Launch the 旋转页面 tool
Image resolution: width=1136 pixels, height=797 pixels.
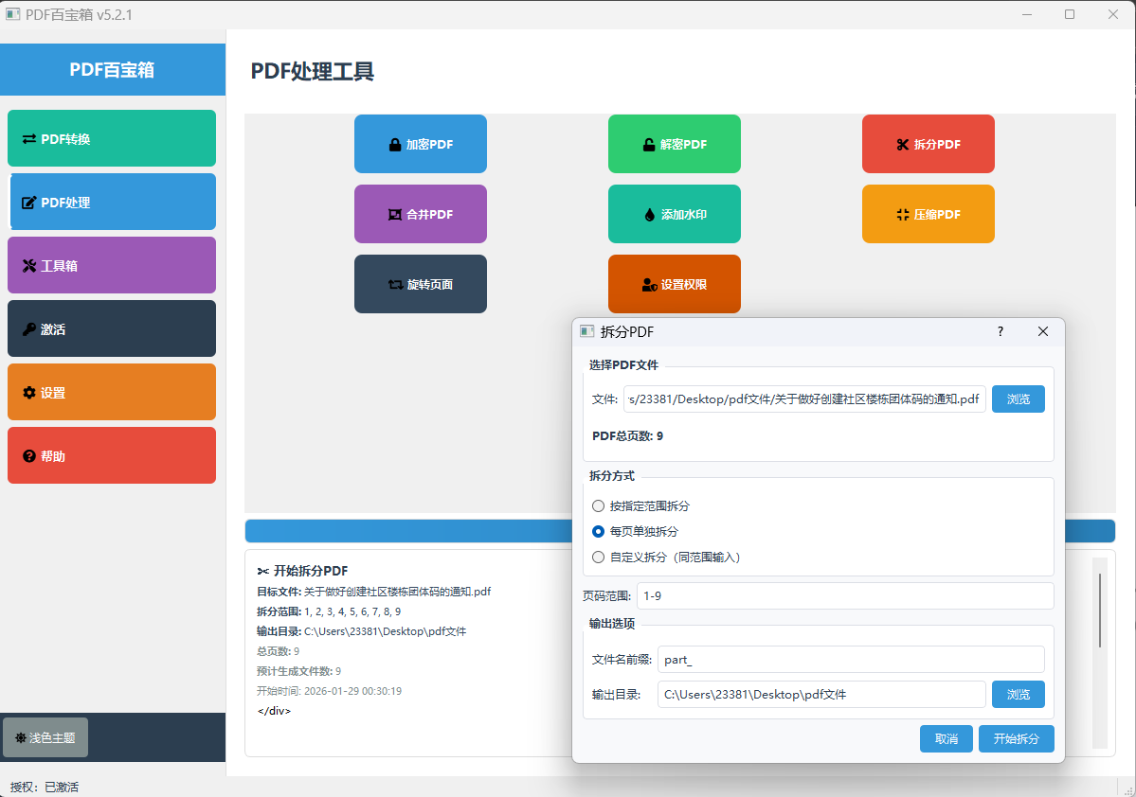420,283
